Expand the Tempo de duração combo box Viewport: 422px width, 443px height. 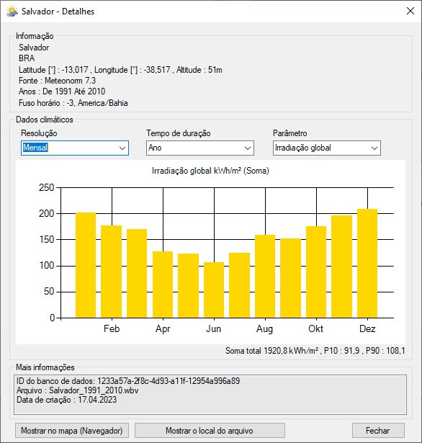200,148
